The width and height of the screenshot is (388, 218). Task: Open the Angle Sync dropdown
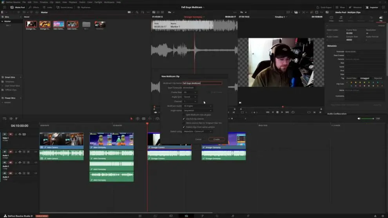tap(190, 97)
